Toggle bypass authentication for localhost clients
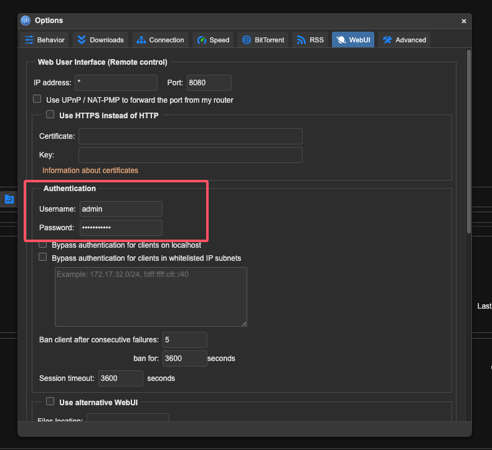The image size is (492, 450). (43, 244)
